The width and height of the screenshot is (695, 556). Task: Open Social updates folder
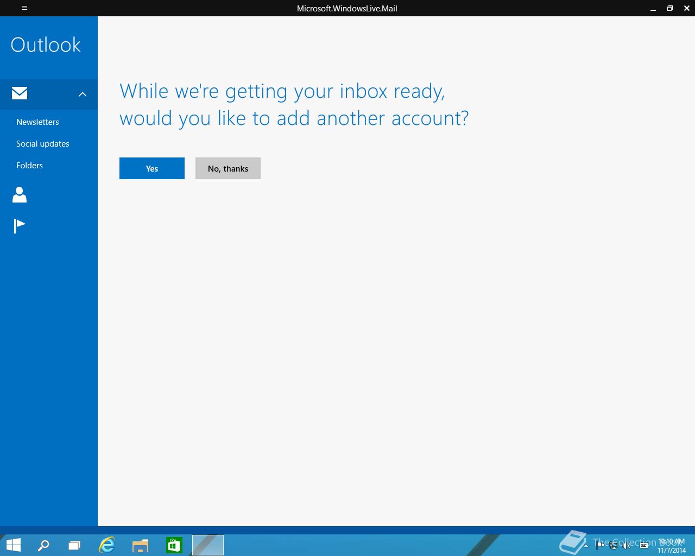[43, 144]
